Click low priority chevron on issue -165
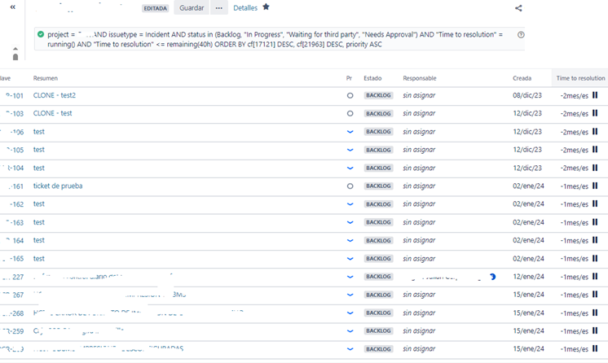Screen dimensions: 608x363 (x=350, y=259)
